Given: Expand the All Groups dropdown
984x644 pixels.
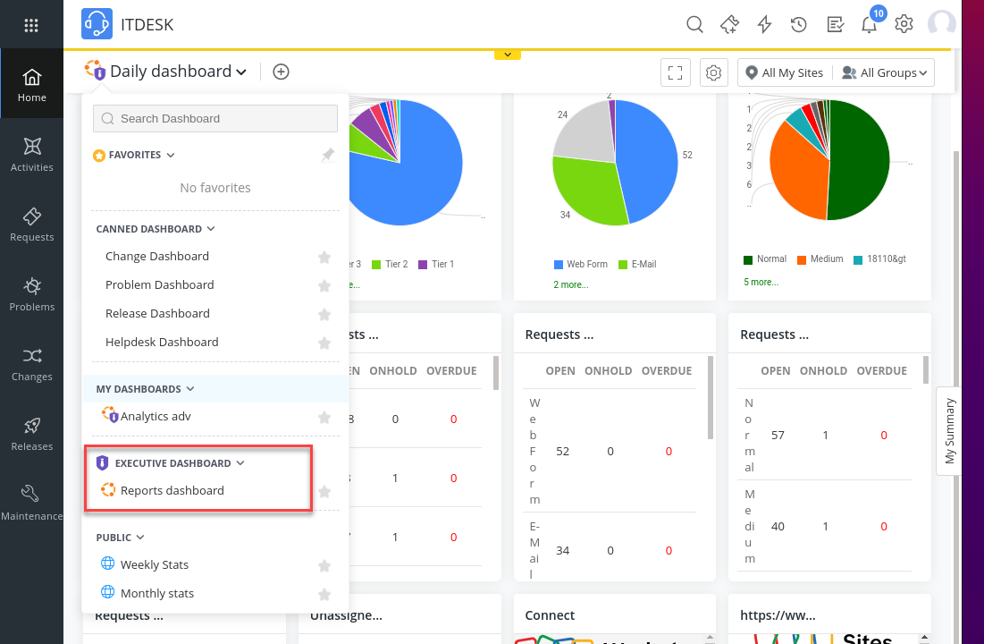Looking at the screenshot, I should (x=883, y=72).
